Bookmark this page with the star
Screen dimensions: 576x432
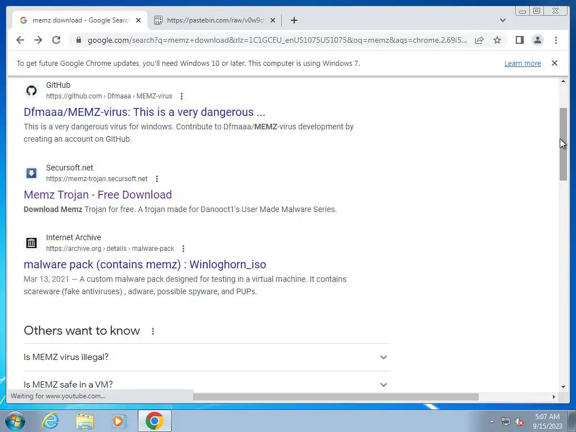497,40
